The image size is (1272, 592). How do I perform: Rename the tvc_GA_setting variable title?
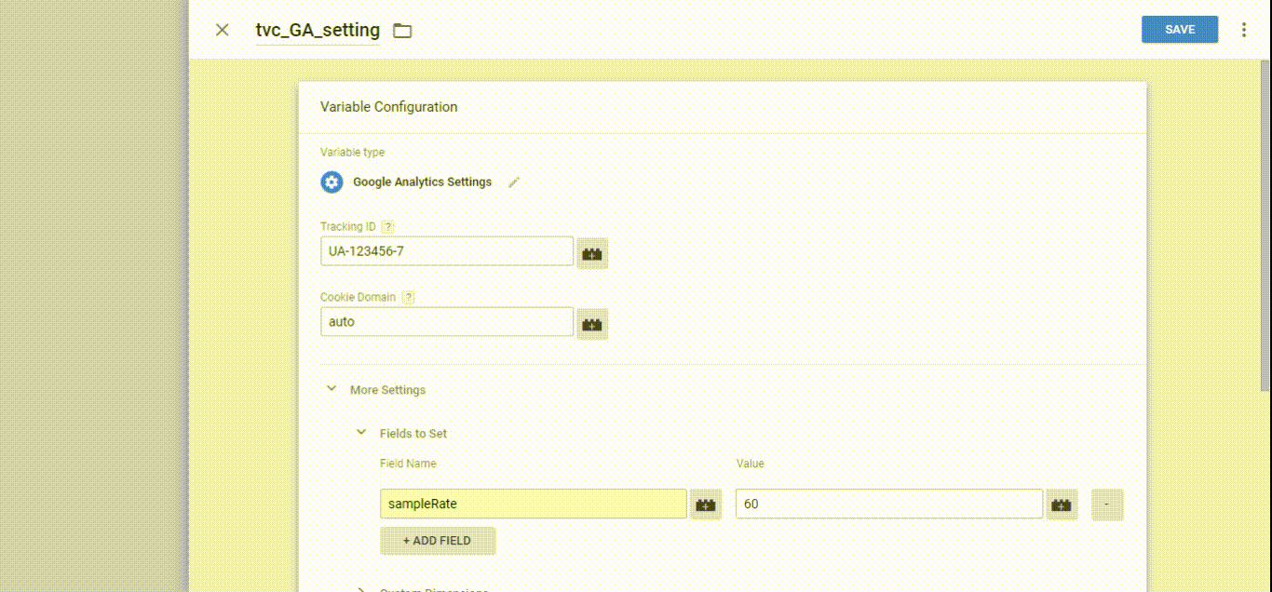(x=318, y=30)
